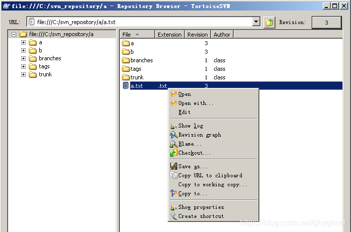This screenshot has width=351, height=232.
Task: Choose Checkout... from context menu
Action: coord(214,153)
